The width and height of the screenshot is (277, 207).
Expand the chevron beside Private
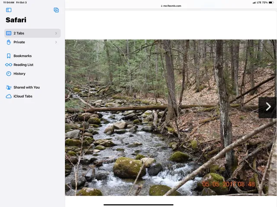[56, 42]
